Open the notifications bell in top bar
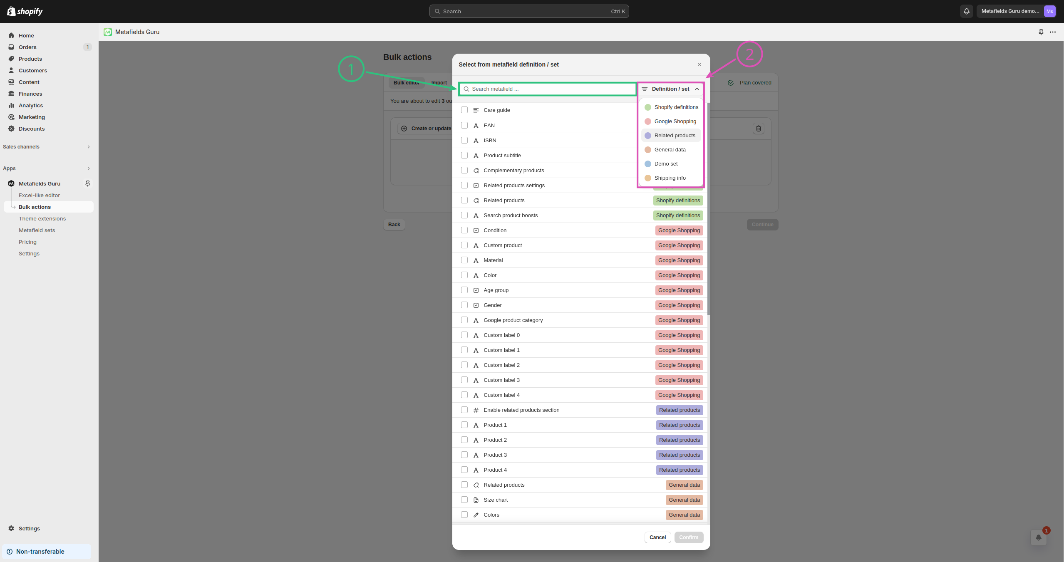 coord(967,11)
